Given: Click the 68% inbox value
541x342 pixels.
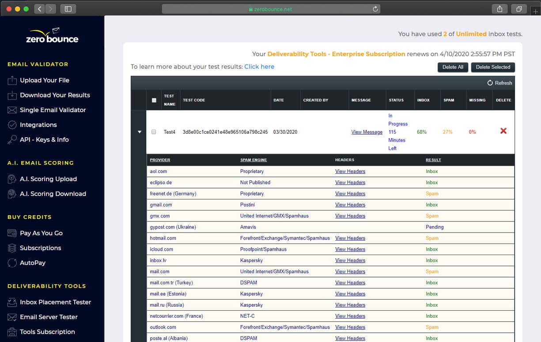Looking at the screenshot, I should (422, 132).
